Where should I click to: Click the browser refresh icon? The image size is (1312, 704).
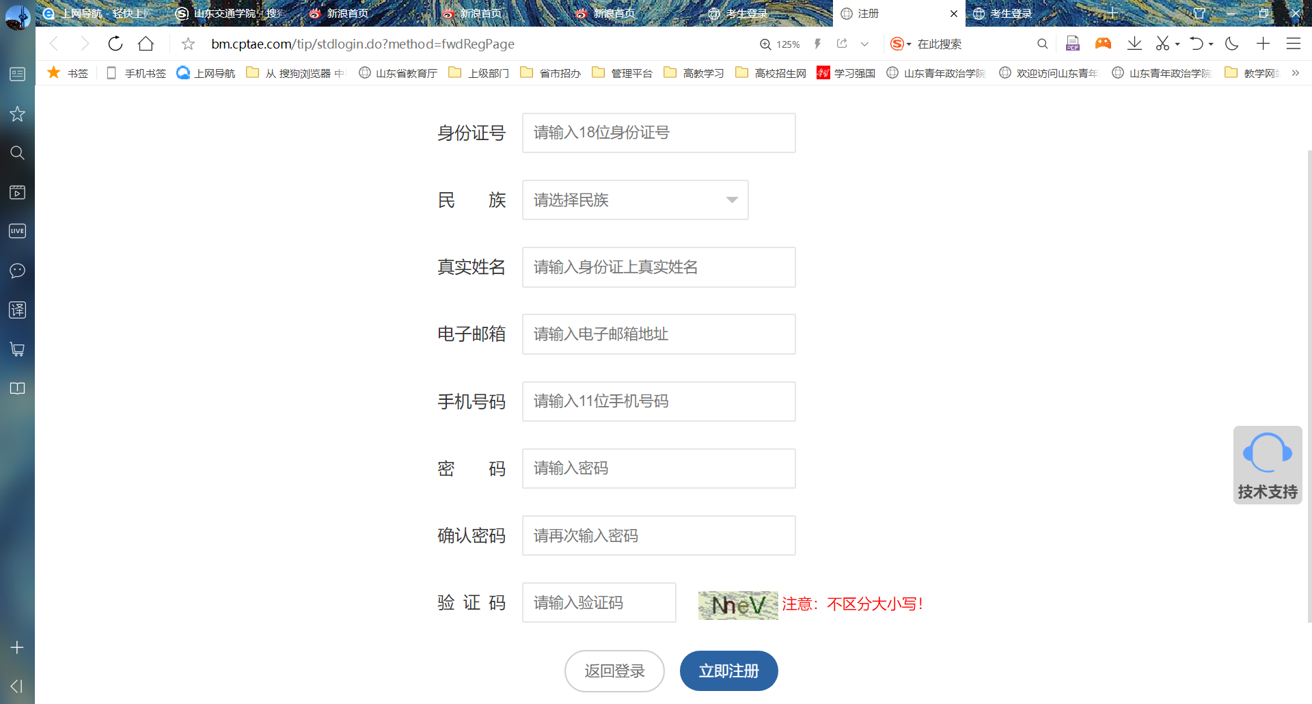click(115, 44)
